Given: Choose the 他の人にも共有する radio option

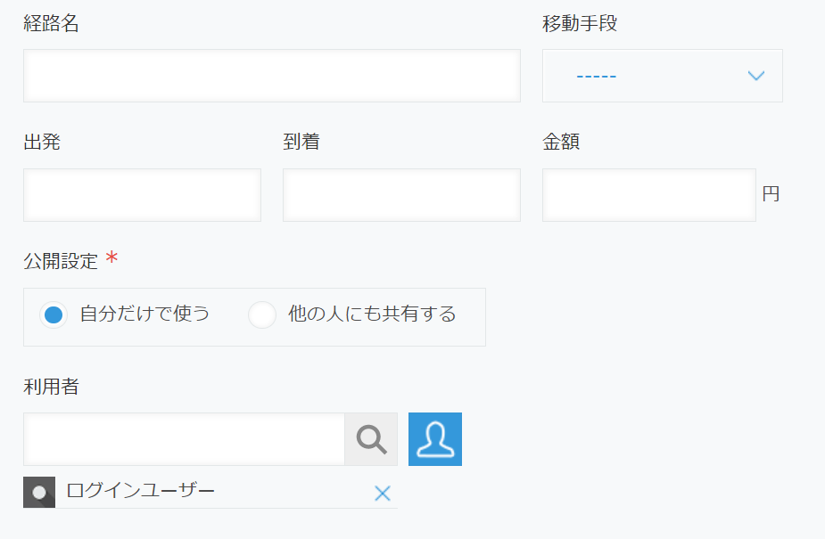Looking at the screenshot, I should (x=262, y=315).
